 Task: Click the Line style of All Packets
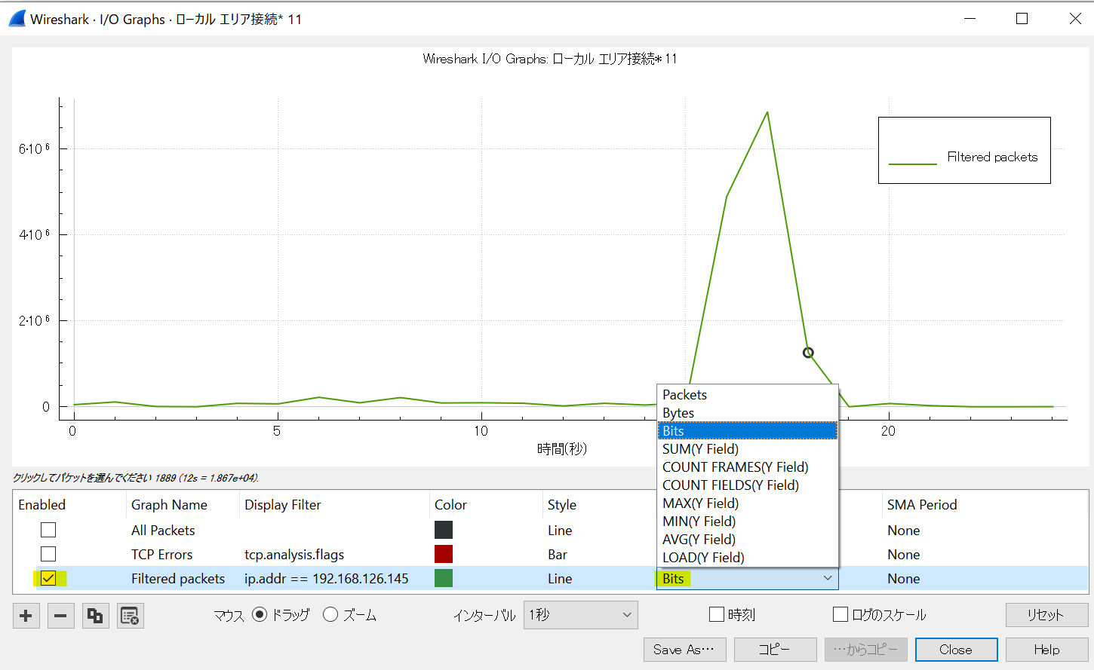560,531
